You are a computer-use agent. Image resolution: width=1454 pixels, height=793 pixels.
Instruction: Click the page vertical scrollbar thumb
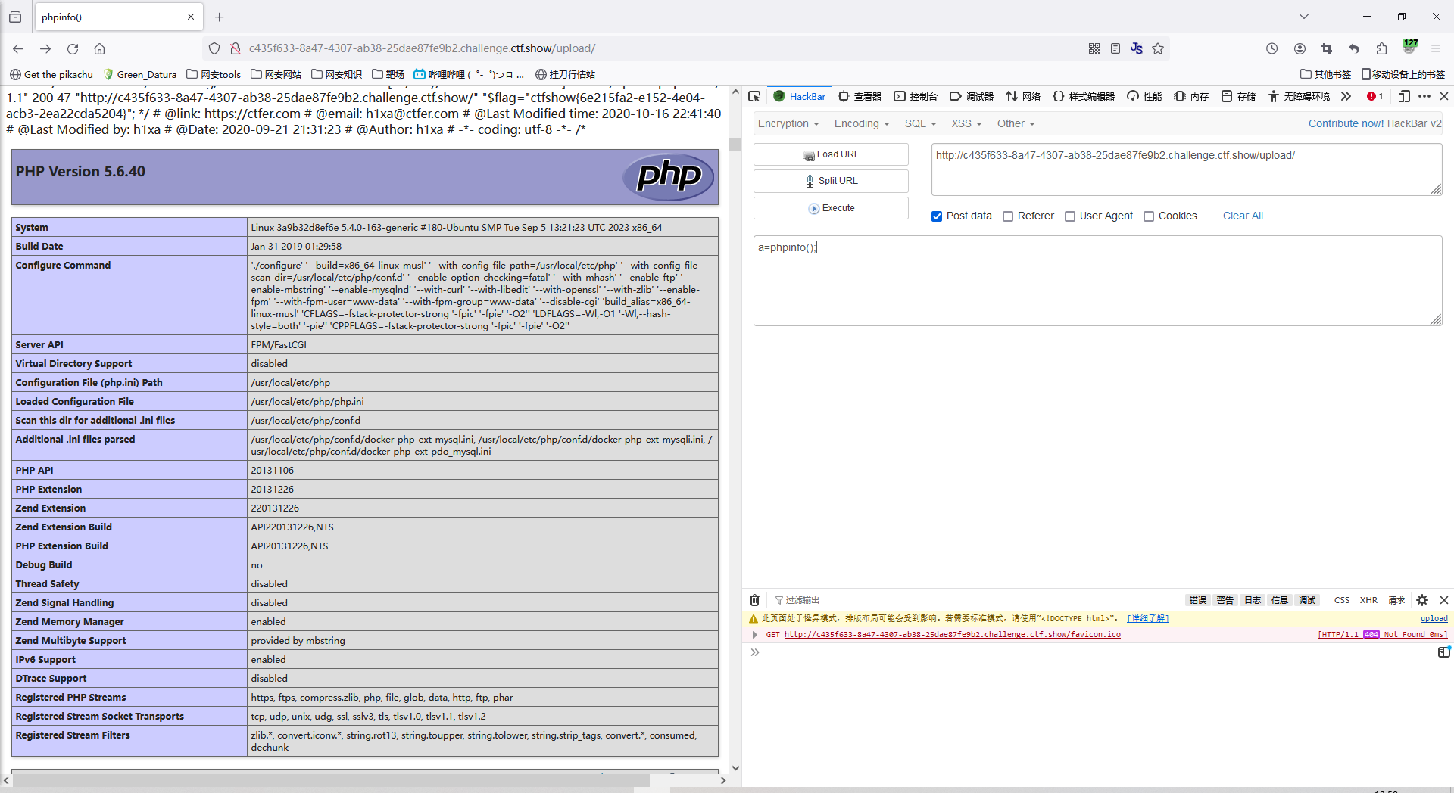(x=735, y=144)
